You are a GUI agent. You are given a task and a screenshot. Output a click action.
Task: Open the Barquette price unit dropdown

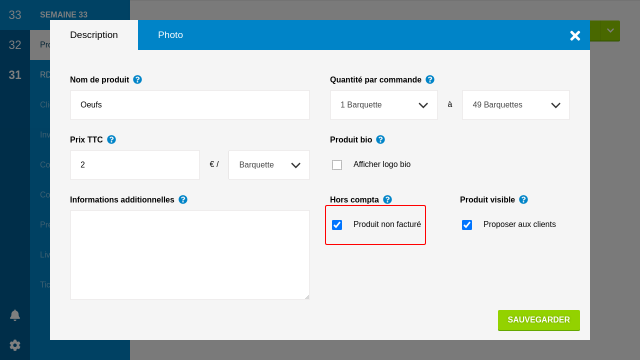tap(269, 165)
